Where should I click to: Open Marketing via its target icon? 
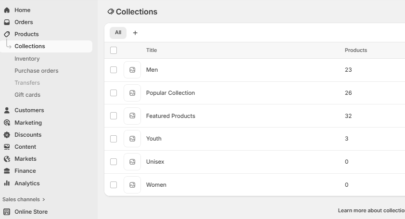[x=7, y=123]
